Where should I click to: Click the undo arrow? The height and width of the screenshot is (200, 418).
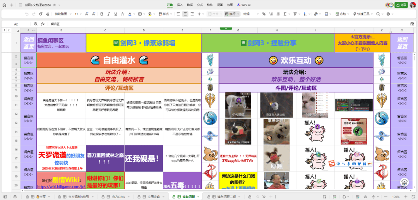[27, 14]
